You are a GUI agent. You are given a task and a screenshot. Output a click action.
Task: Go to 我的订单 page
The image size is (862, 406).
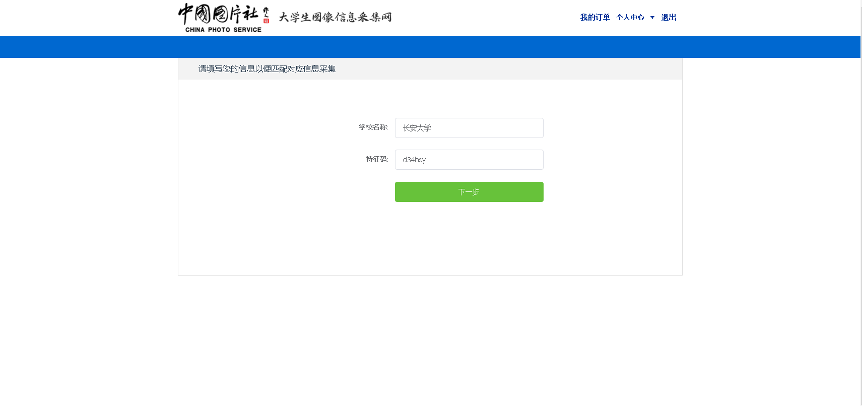point(595,18)
